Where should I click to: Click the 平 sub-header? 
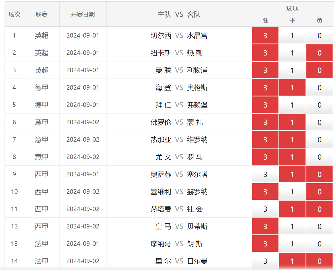pos(292,20)
